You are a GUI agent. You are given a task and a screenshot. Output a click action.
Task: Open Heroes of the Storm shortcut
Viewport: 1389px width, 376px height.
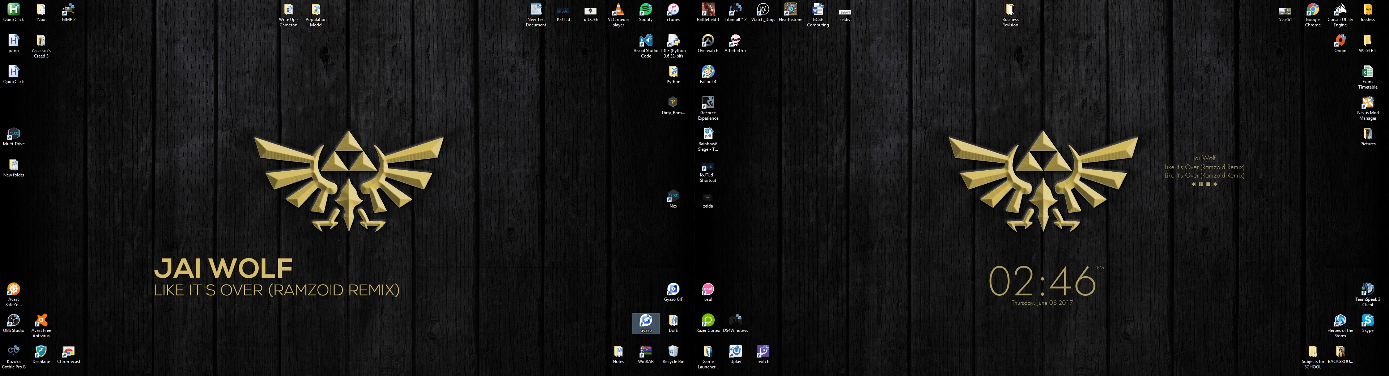[1340, 326]
